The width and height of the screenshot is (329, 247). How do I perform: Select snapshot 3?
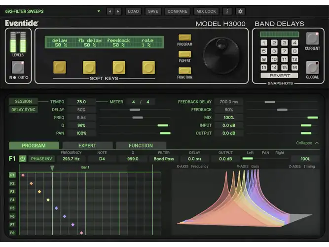(284, 43)
